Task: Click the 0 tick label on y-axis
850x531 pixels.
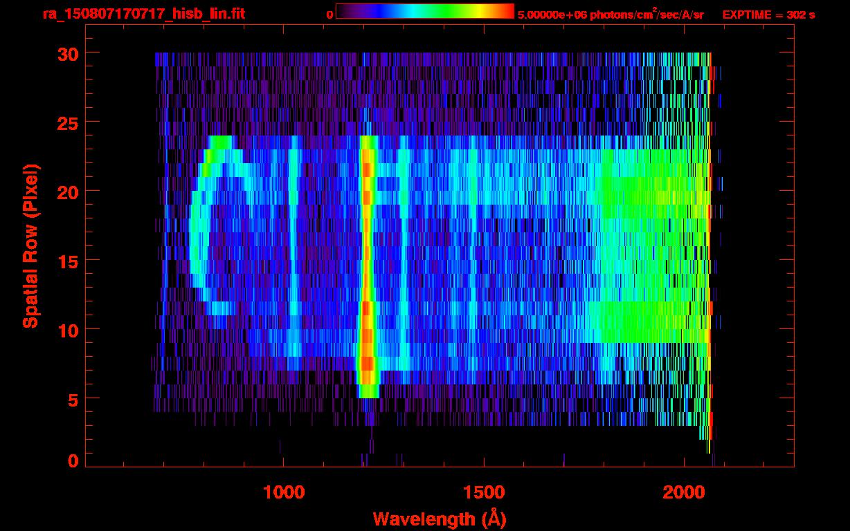Action: click(73, 460)
